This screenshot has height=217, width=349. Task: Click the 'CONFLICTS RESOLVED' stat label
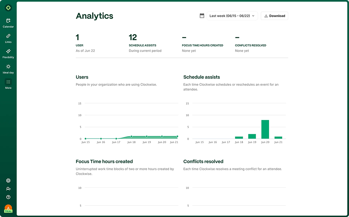point(251,45)
